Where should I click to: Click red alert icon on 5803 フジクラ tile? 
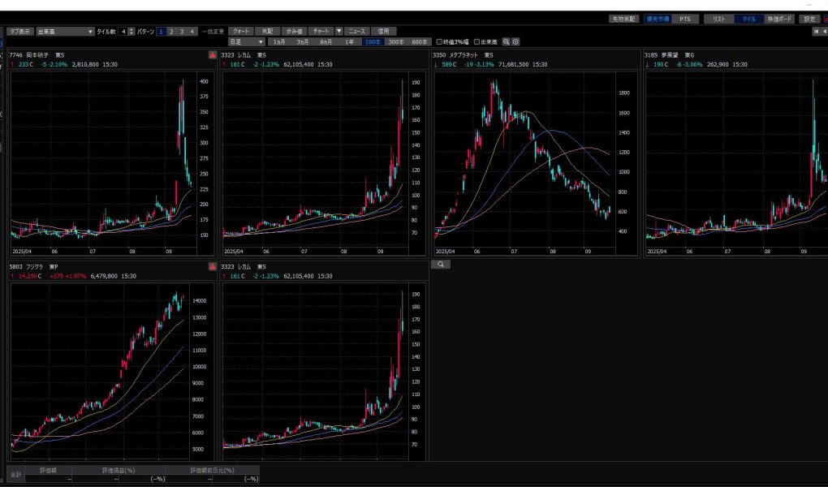click(212, 265)
